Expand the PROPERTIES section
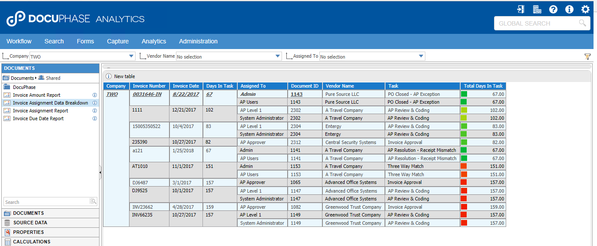 coord(50,232)
